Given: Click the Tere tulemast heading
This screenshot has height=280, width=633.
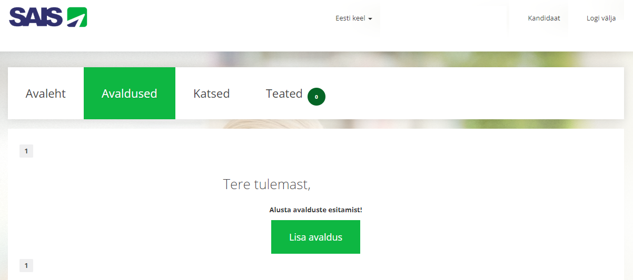Looking at the screenshot, I should click(x=266, y=184).
